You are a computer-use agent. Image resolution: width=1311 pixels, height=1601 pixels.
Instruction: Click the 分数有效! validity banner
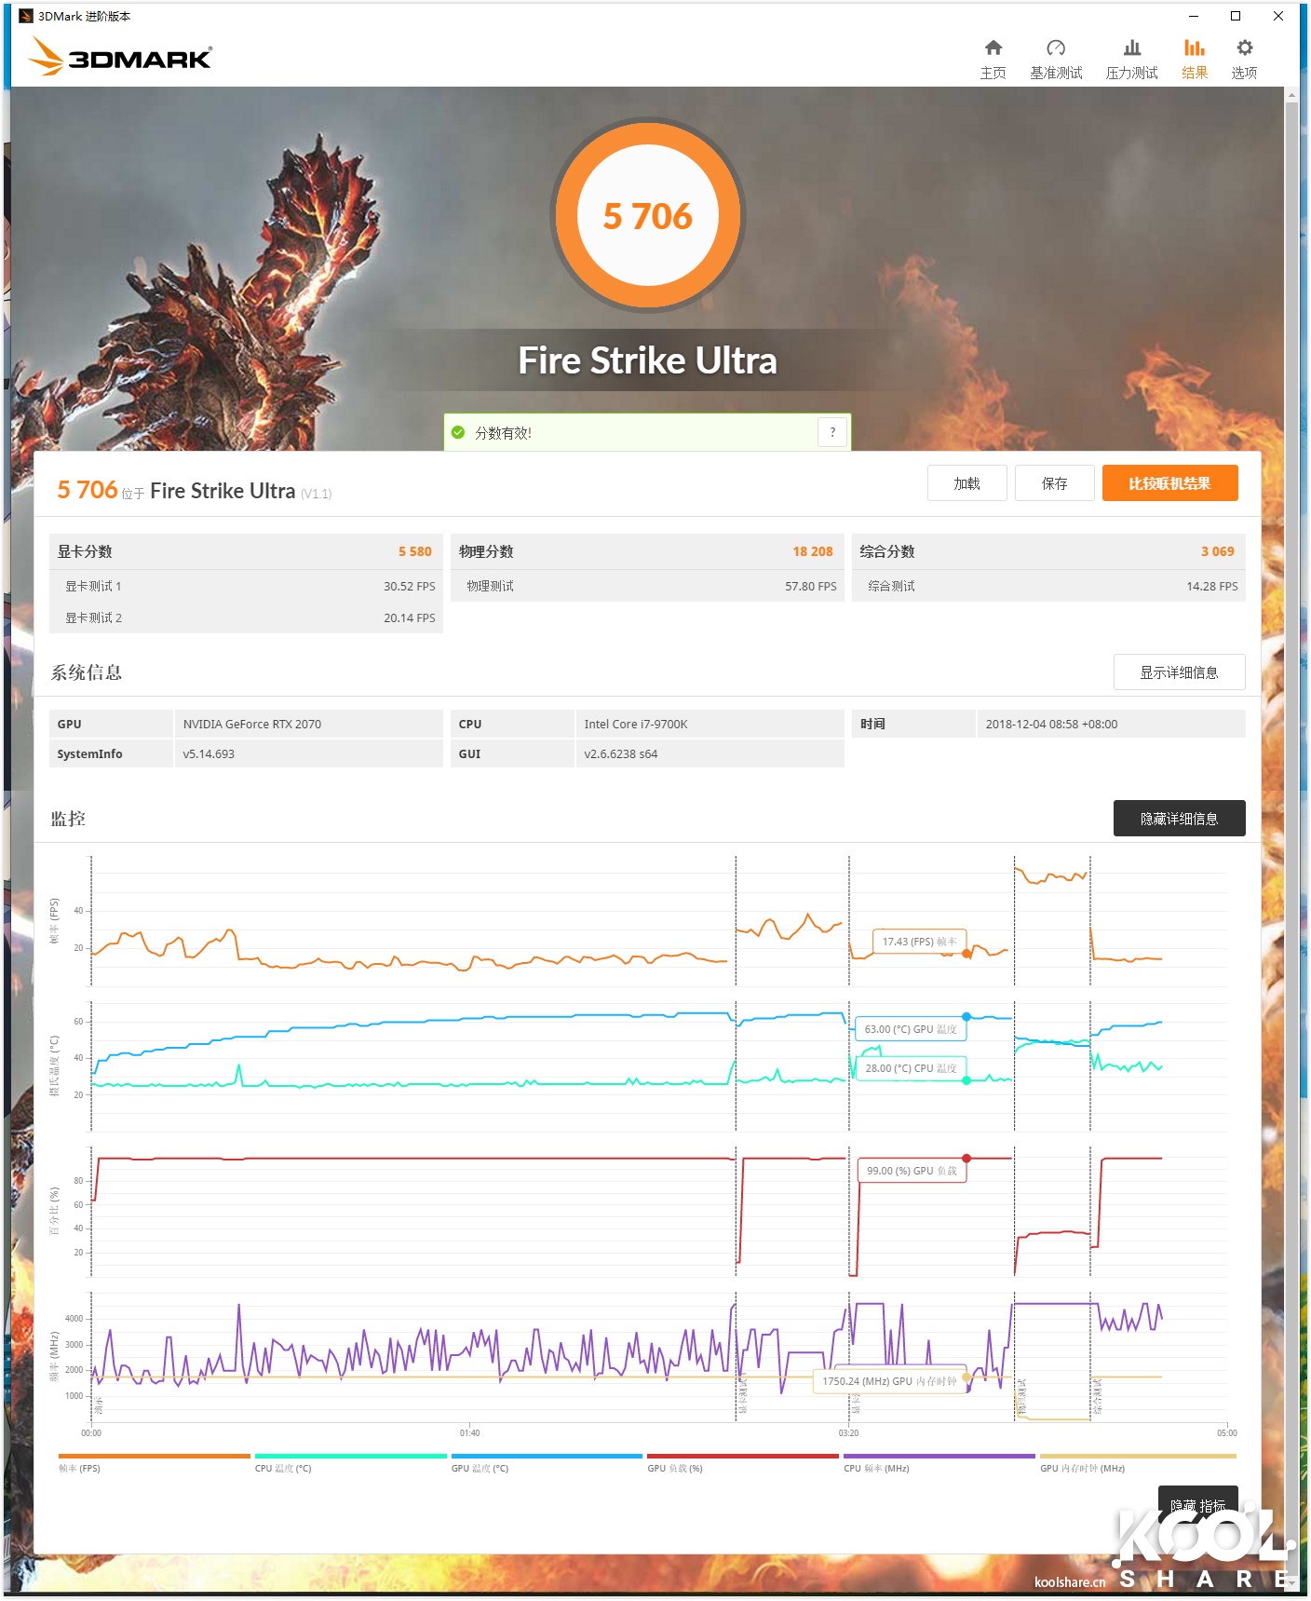point(647,432)
